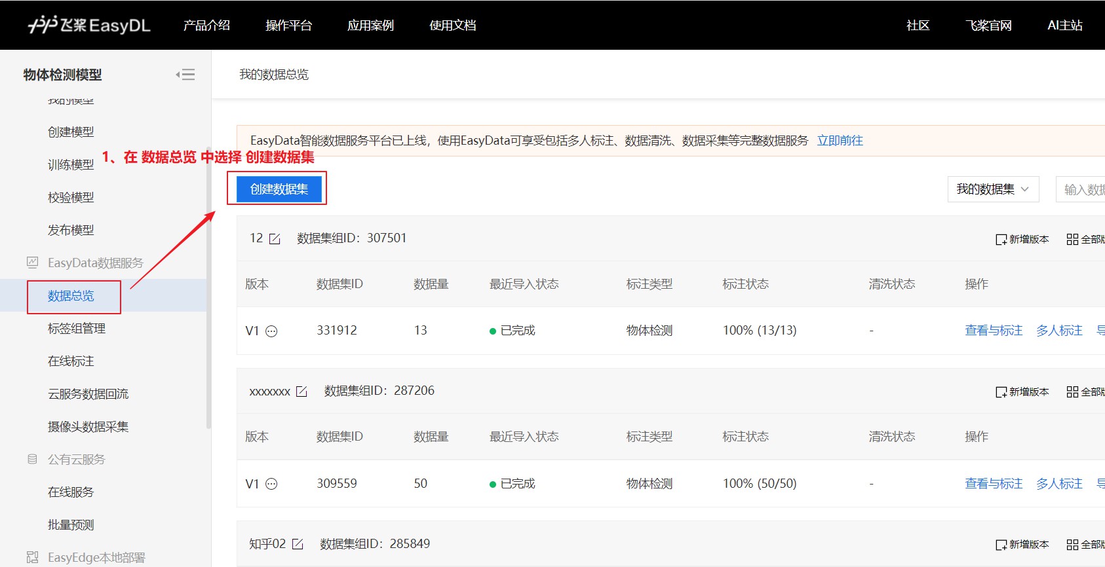Open 查看与标注 for dataset 331912
The width and height of the screenshot is (1105, 567).
click(994, 331)
